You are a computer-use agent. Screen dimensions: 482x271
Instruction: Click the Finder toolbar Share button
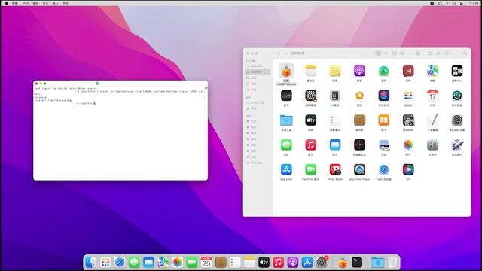coord(430,53)
